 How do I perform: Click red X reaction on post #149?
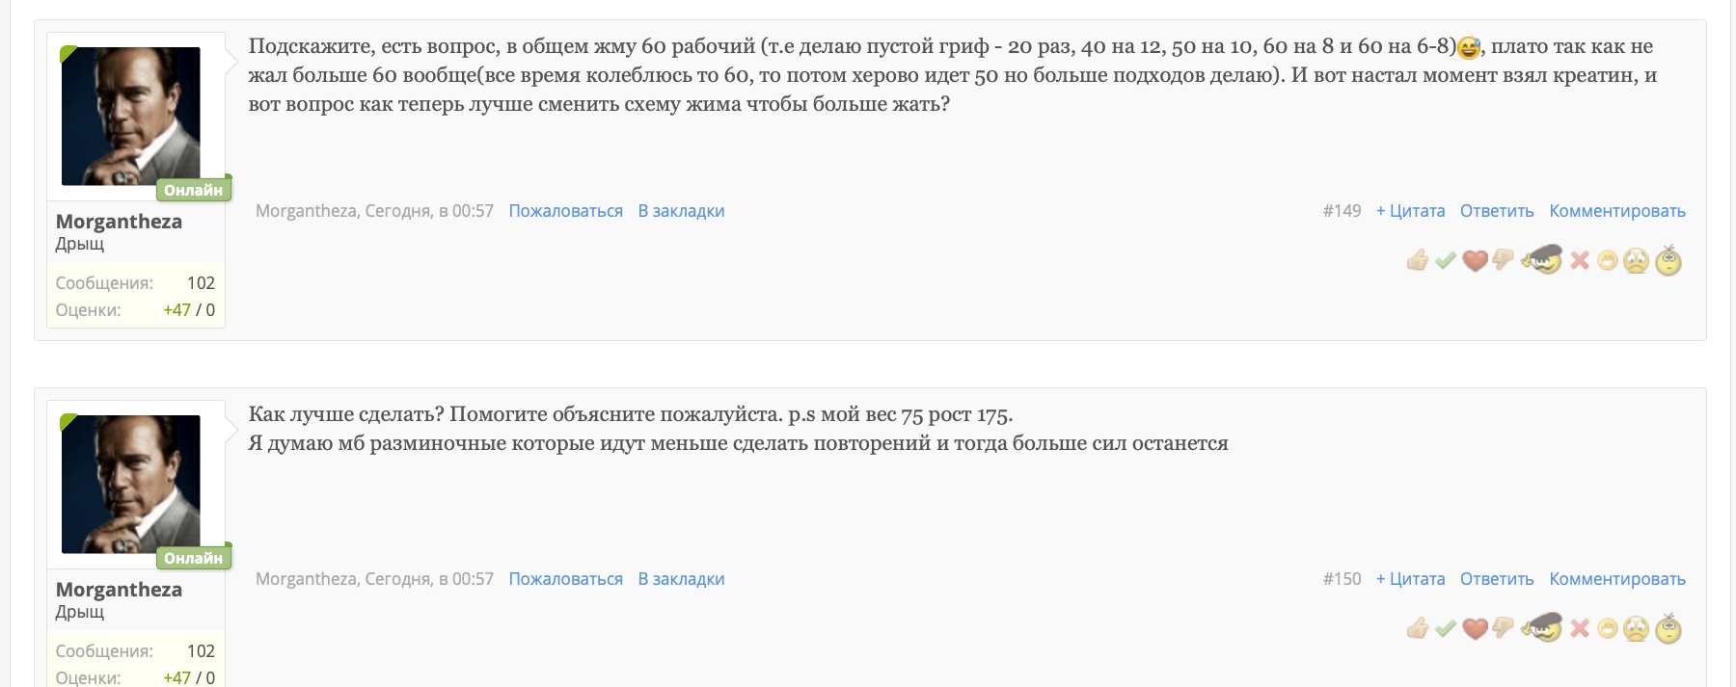1579,260
